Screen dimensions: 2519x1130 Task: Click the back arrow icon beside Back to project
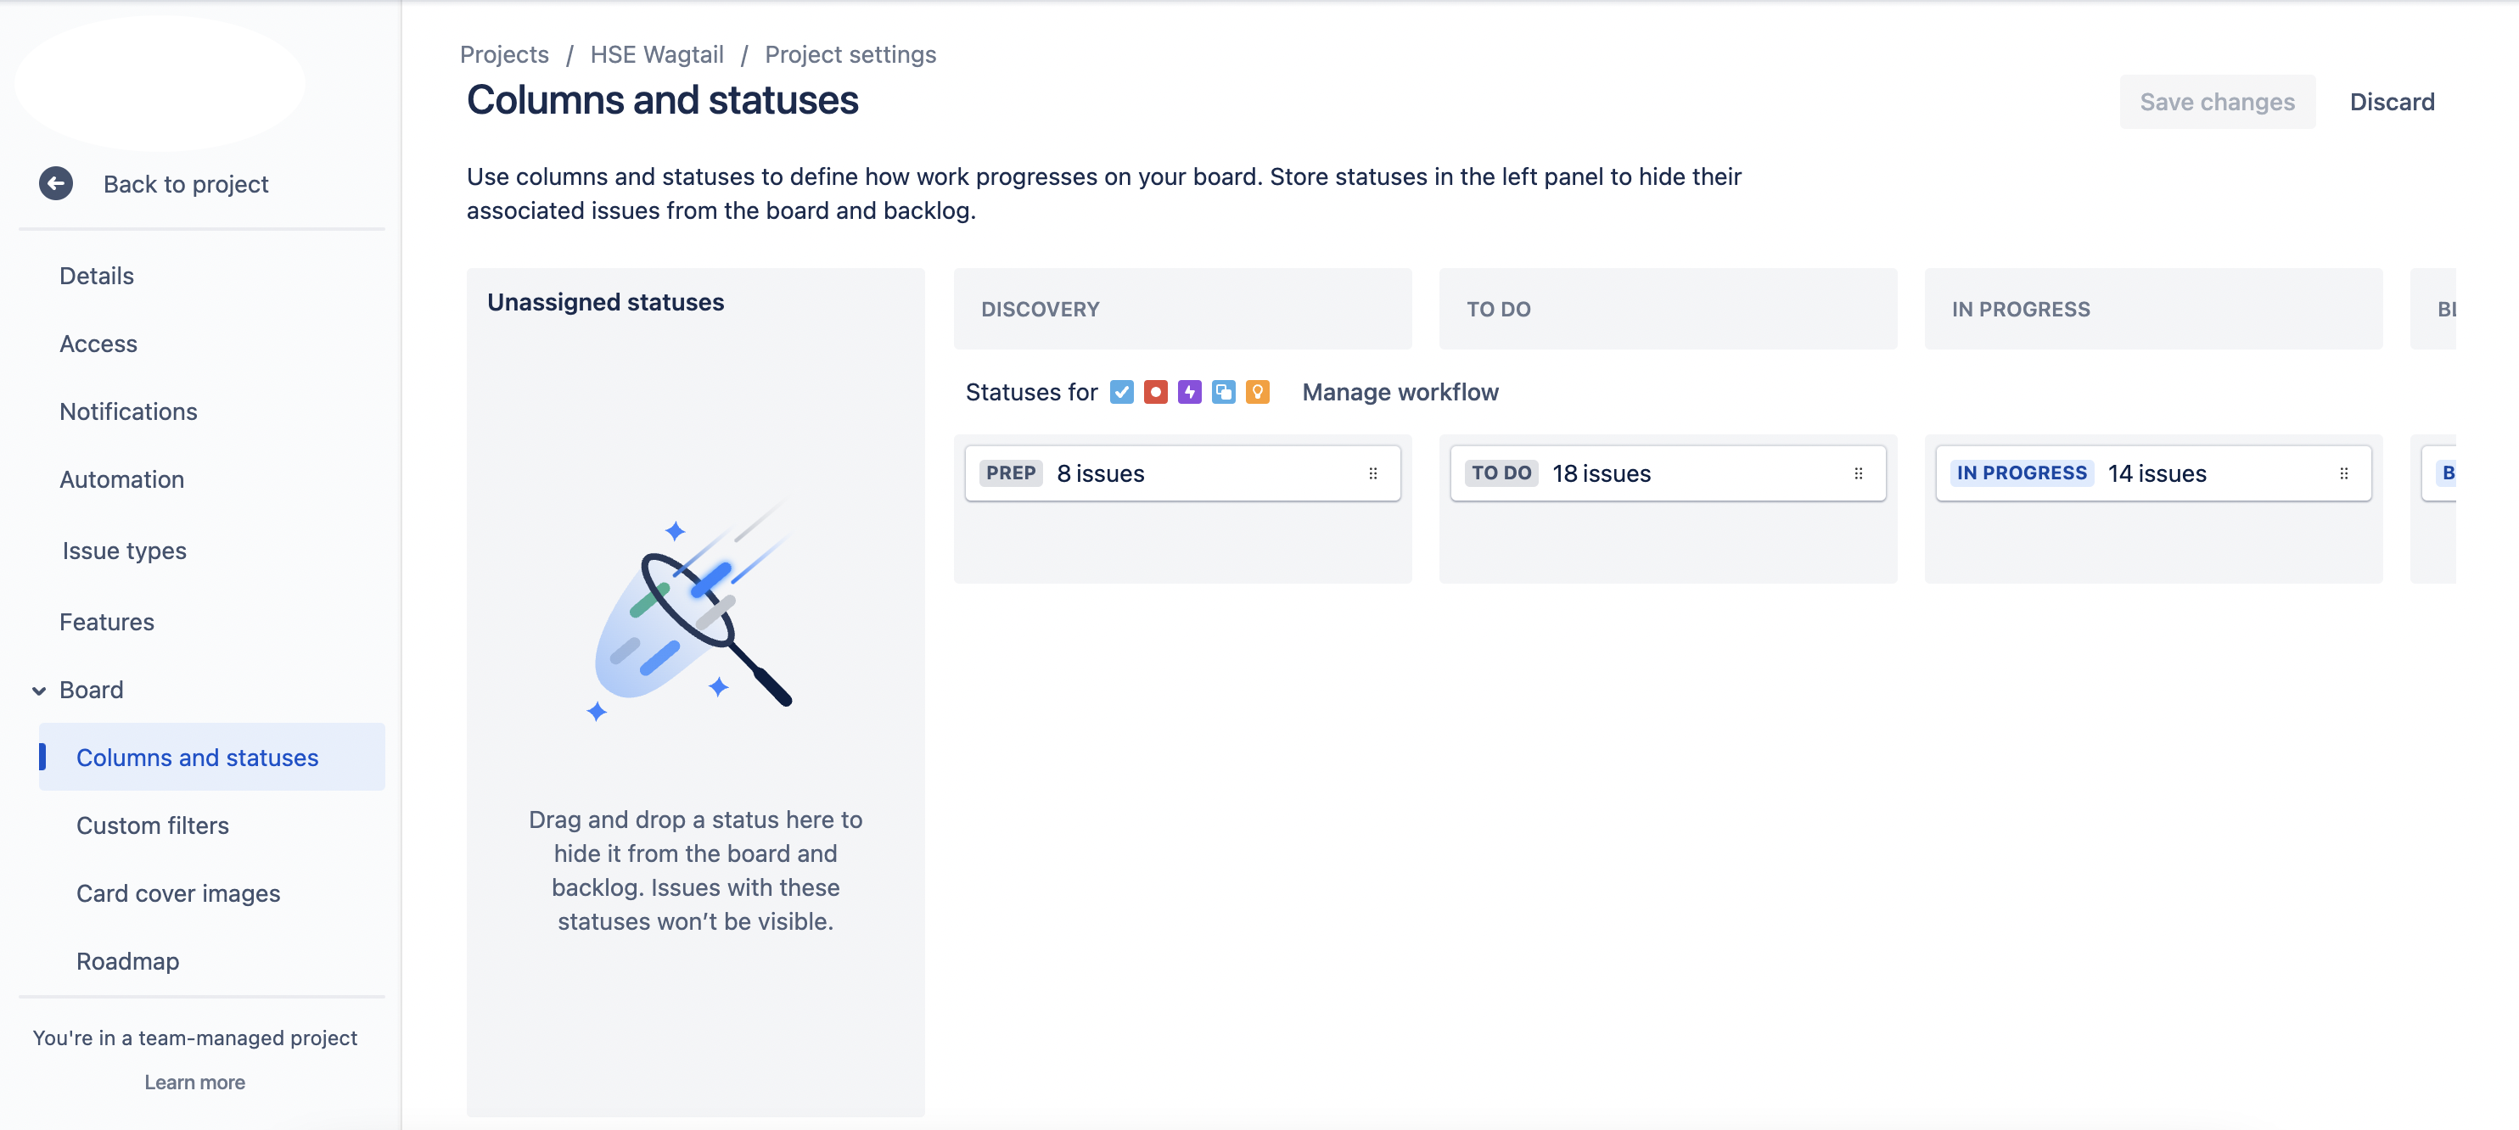(x=56, y=184)
